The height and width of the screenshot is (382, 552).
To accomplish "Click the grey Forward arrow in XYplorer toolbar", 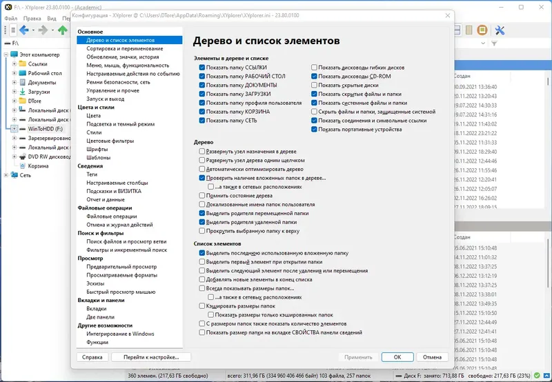I will [x=43, y=30].
